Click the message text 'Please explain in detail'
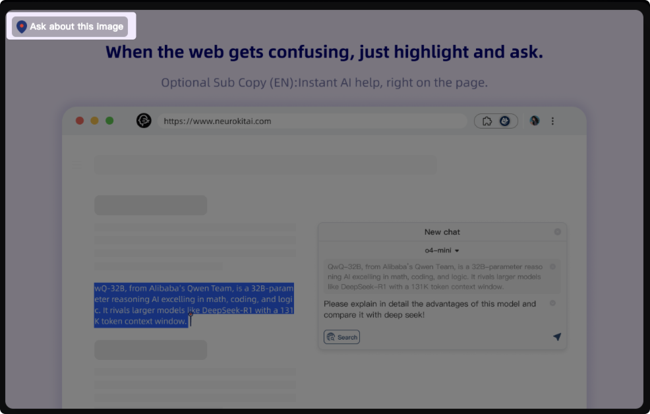This screenshot has height=414, width=650. [367, 304]
